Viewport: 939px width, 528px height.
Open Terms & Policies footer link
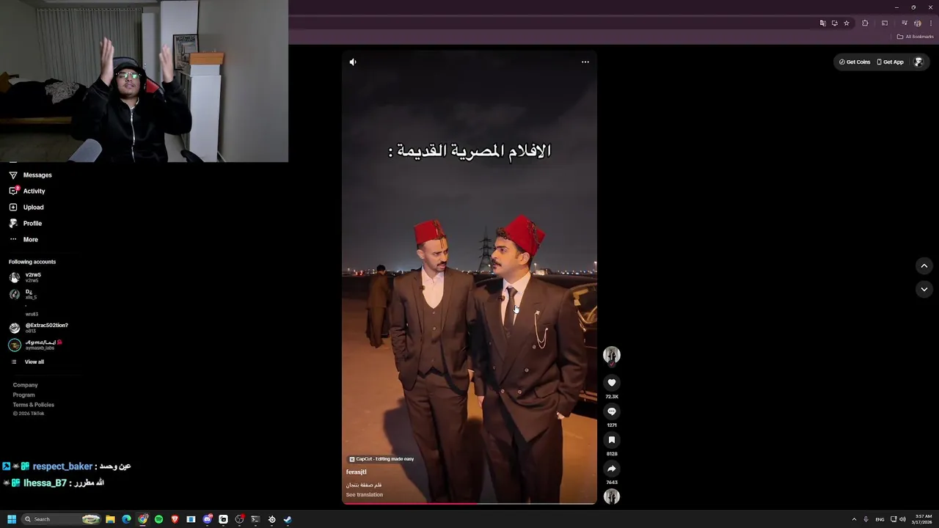tap(33, 405)
